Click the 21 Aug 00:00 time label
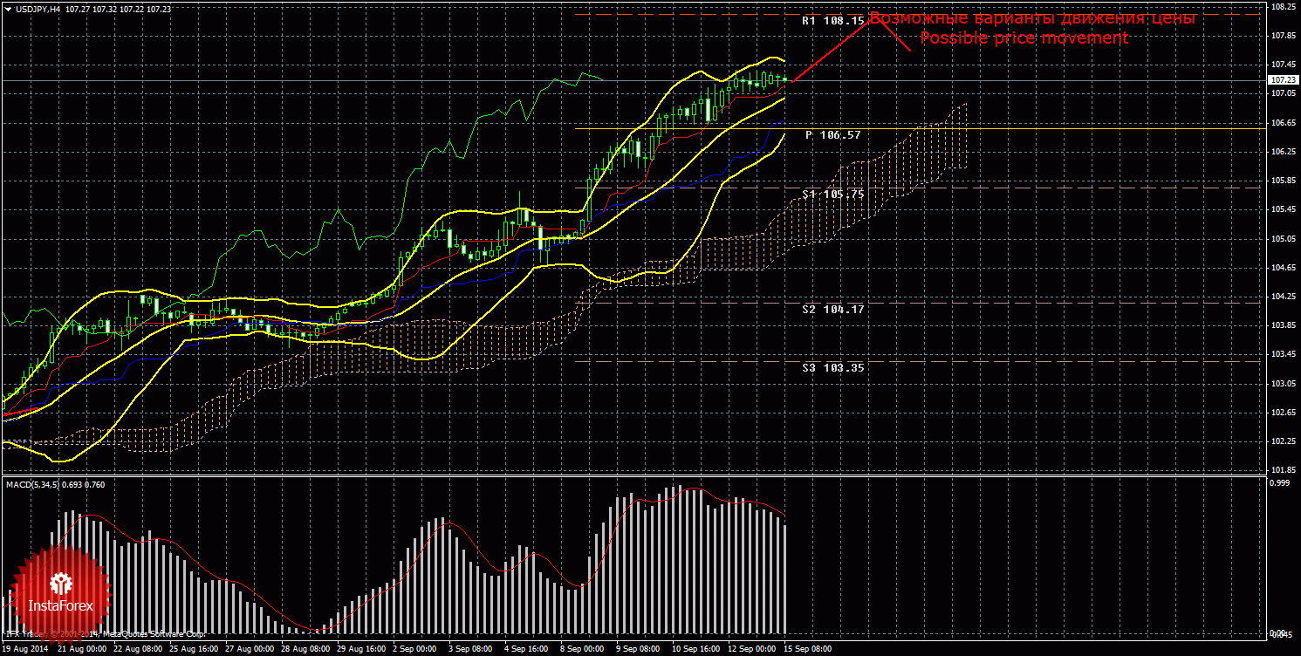This screenshot has width=1301, height=656. coord(82,649)
